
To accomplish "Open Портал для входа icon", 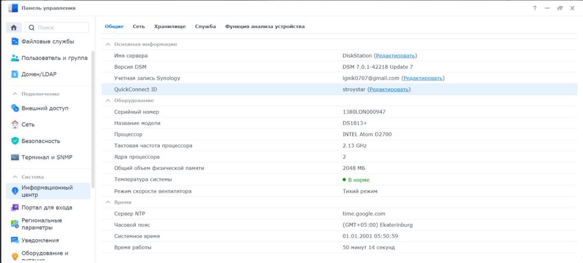I will tap(15, 208).
